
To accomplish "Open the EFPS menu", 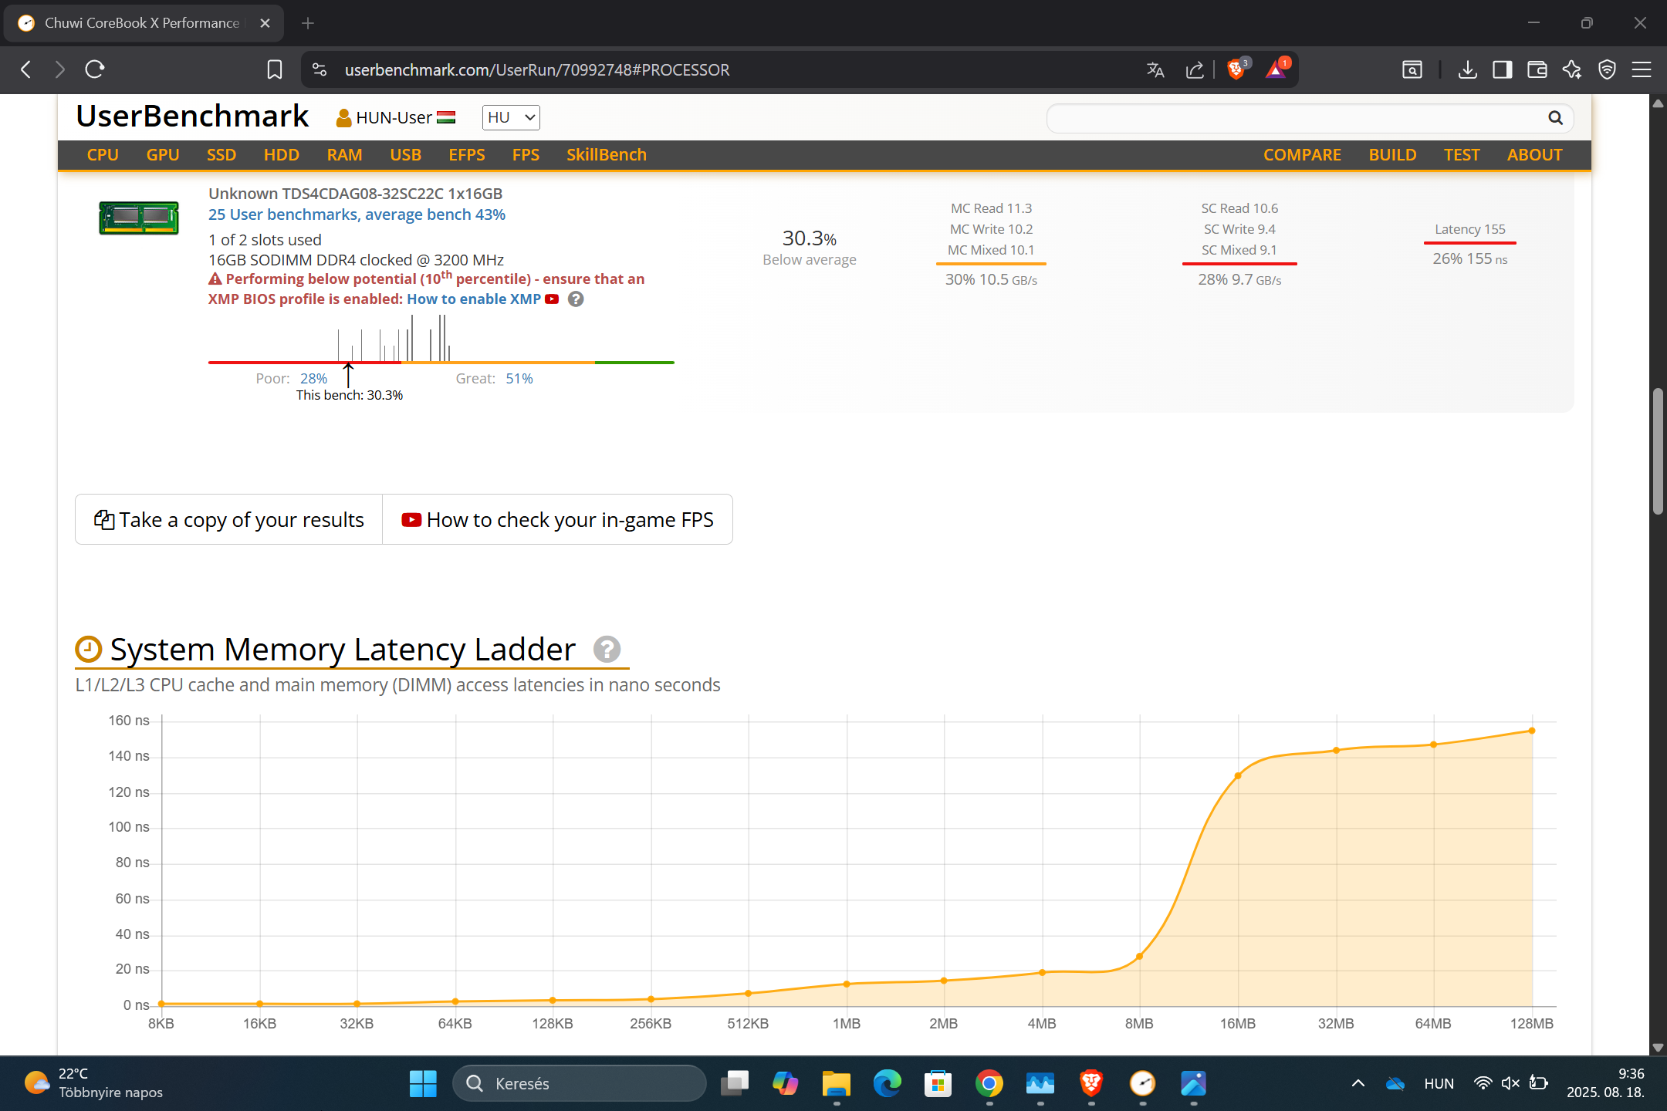I will tap(467, 155).
